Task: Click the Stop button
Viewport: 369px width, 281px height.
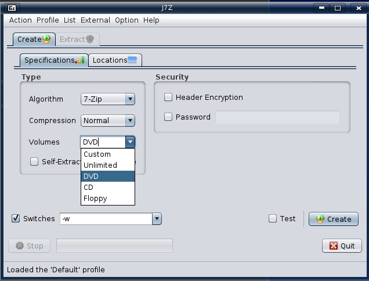Action: [30, 246]
